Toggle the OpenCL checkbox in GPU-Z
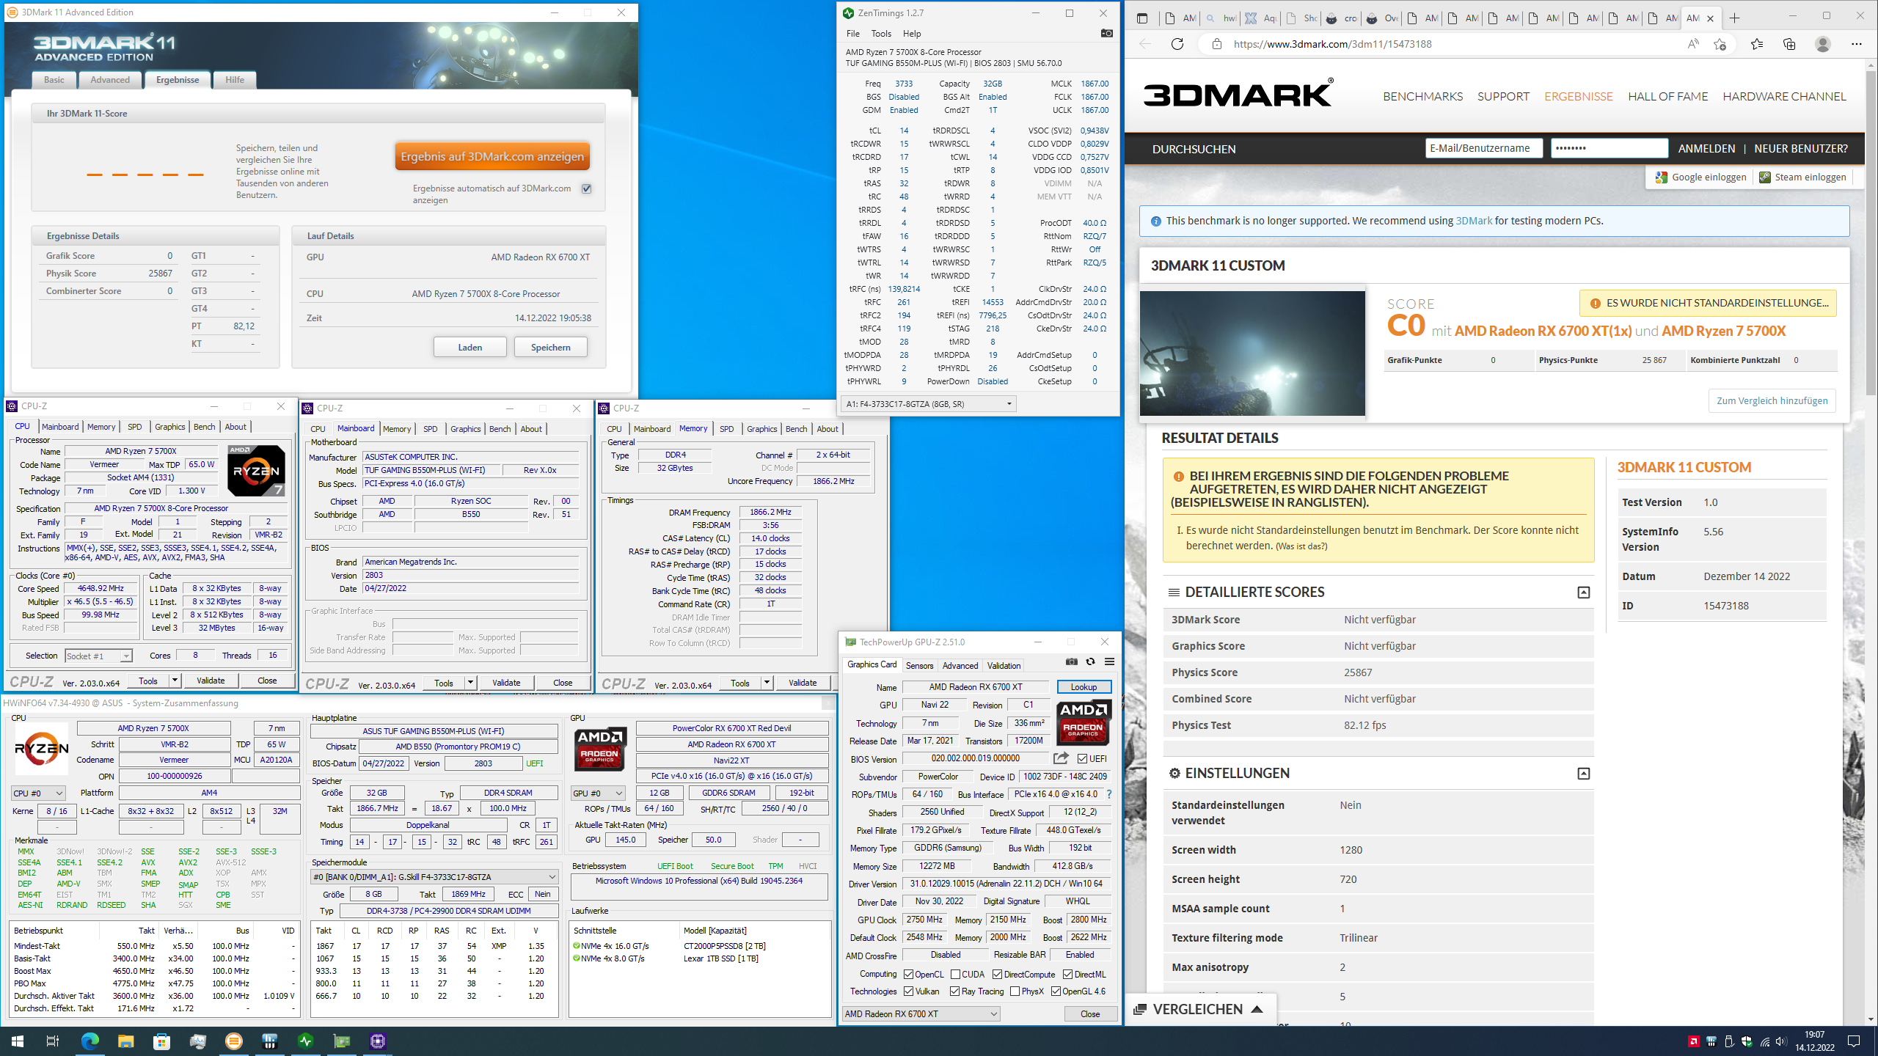Image resolution: width=1878 pixels, height=1056 pixels. [x=908, y=974]
